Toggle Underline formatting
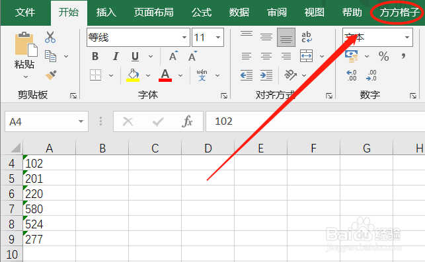The image size is (425, 262). pos(135,56)
